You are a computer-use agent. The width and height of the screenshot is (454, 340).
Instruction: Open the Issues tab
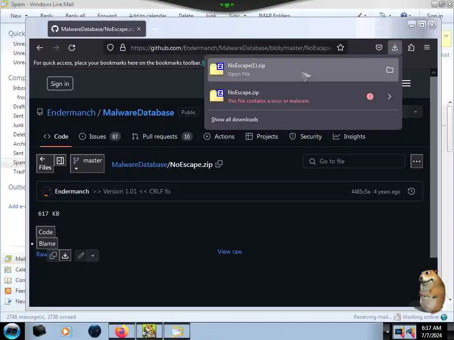coord(100,136)
